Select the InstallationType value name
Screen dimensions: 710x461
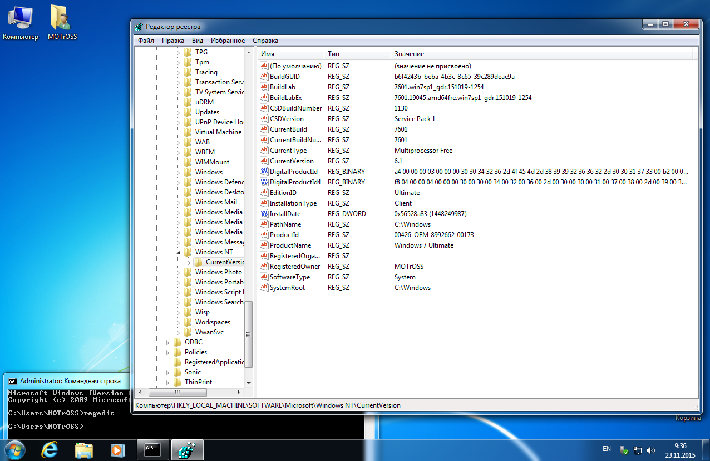pos(293,203)
